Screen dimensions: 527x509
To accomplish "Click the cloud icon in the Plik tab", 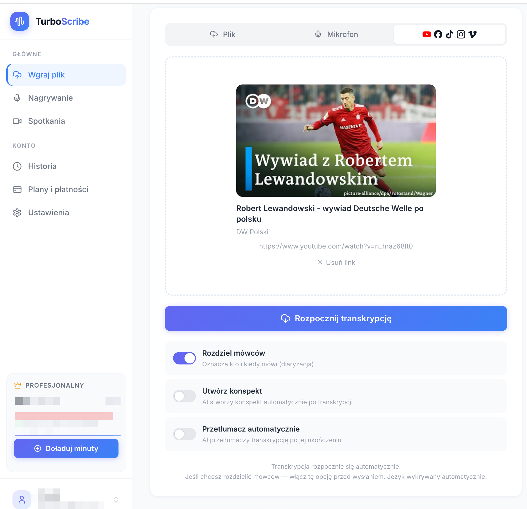I will pos(214,34).
